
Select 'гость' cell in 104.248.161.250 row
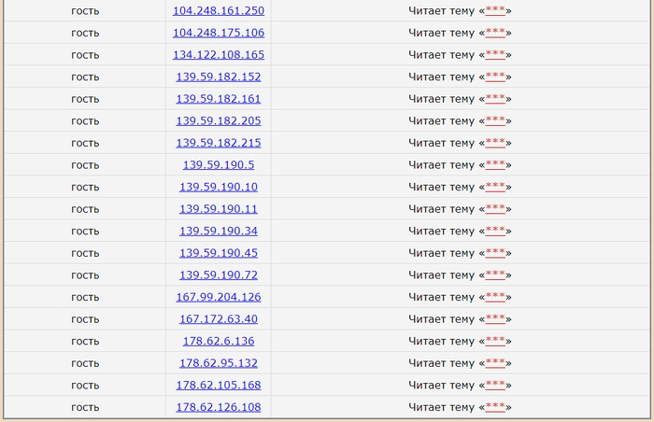pyautogui.click(x=85, y=11)
